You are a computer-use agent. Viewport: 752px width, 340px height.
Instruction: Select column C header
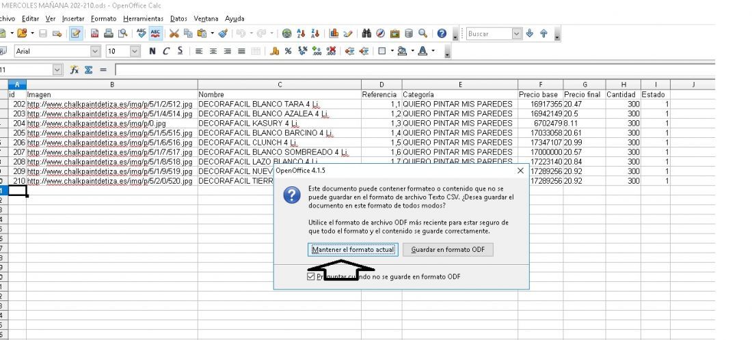pyautogui.click(x=280, y=85)
